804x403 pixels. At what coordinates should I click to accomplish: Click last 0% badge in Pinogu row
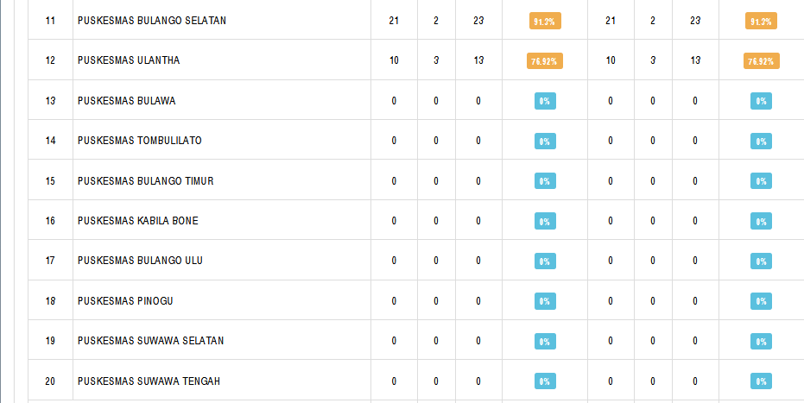click(761, 301)
